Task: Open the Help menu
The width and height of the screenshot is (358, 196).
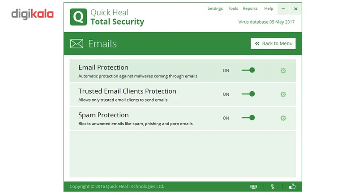Action: point(268,9)
